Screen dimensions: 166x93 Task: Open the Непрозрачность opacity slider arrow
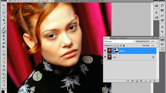click(x=157, y=41)
